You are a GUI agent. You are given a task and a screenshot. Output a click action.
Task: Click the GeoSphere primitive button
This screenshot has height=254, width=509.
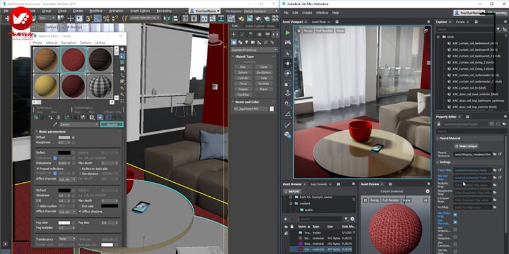[263, 72]
